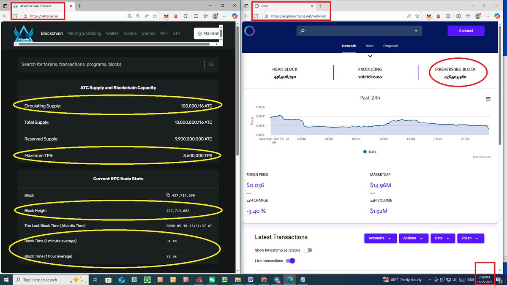Switch to the Vote tab on Telos
This screenshot has height=285, width=507.
370,46
